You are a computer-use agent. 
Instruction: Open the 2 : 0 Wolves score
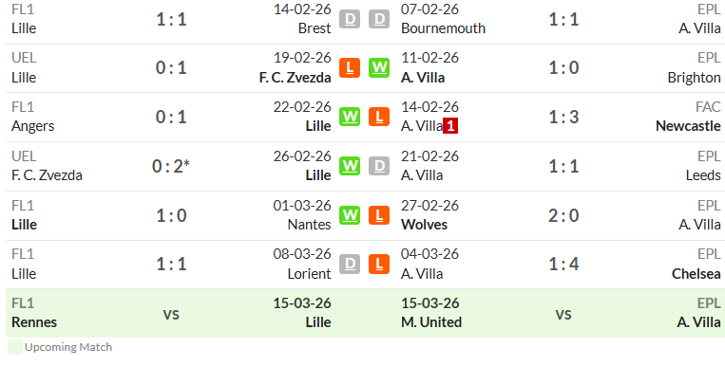tap(563, 215)
